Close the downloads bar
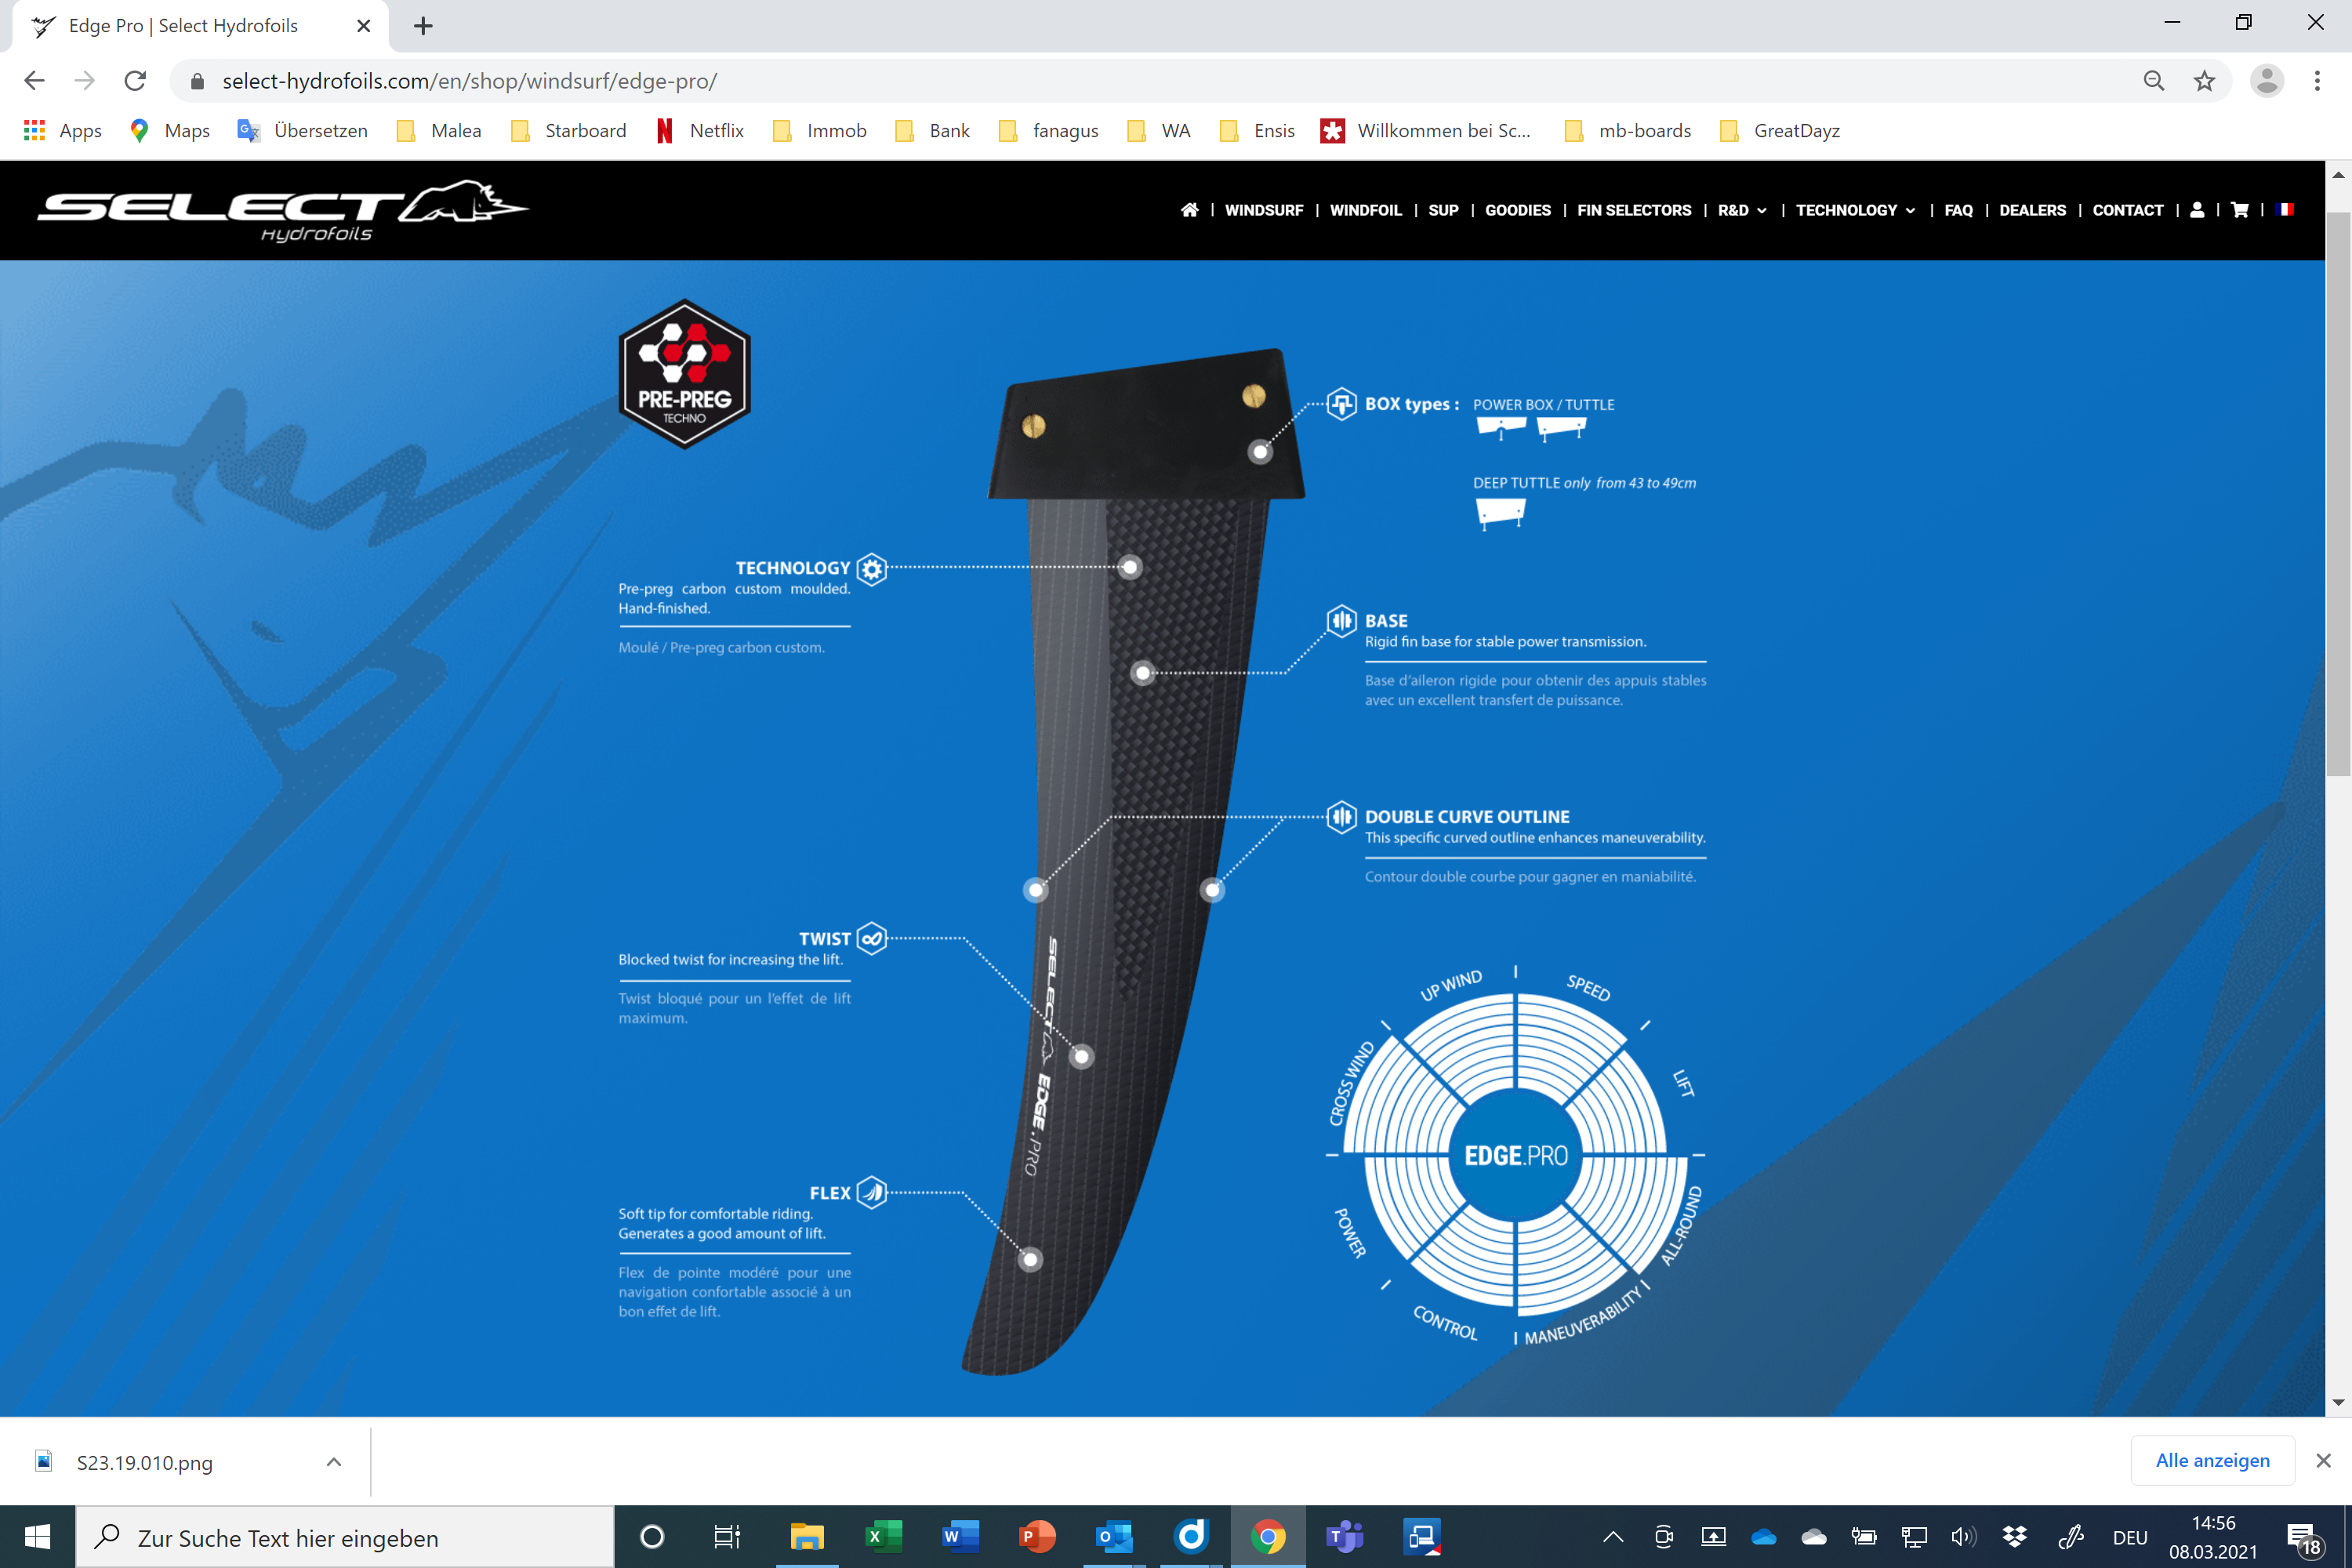 [2323, 1460]
